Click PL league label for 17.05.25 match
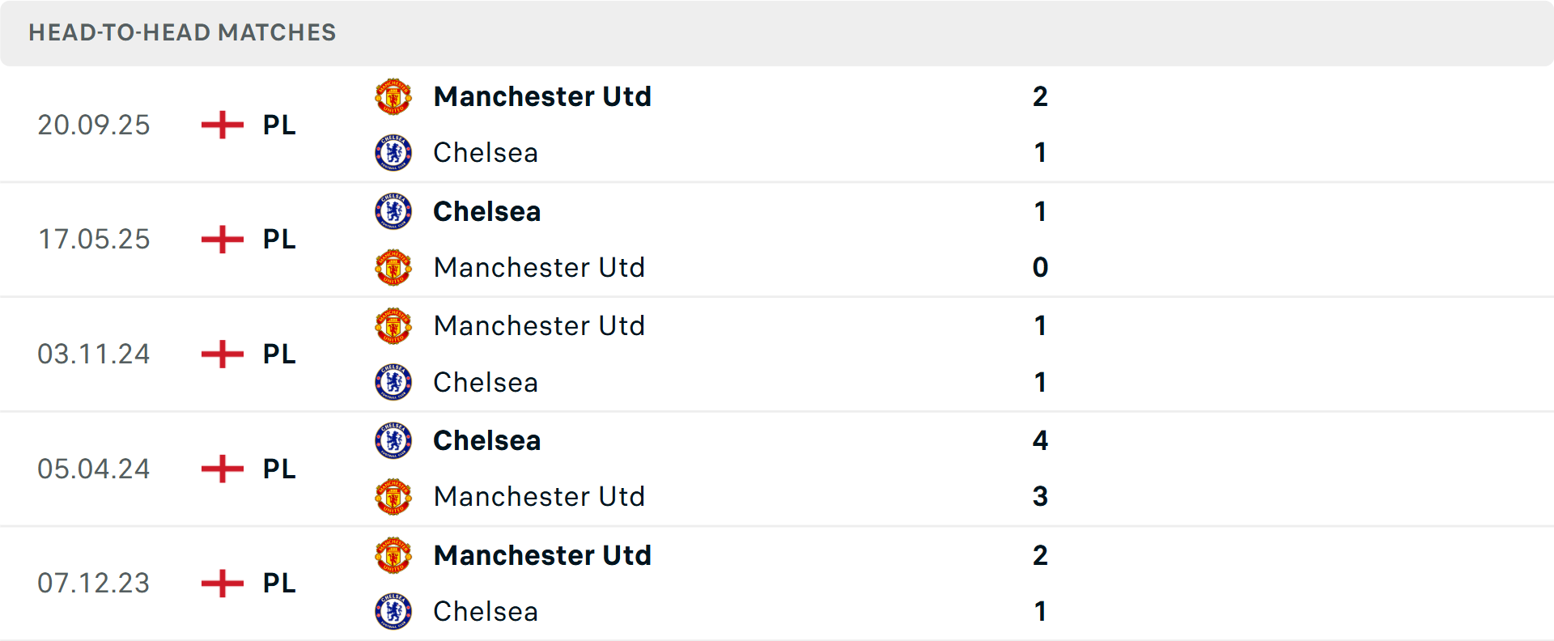 tap(279, 240)
